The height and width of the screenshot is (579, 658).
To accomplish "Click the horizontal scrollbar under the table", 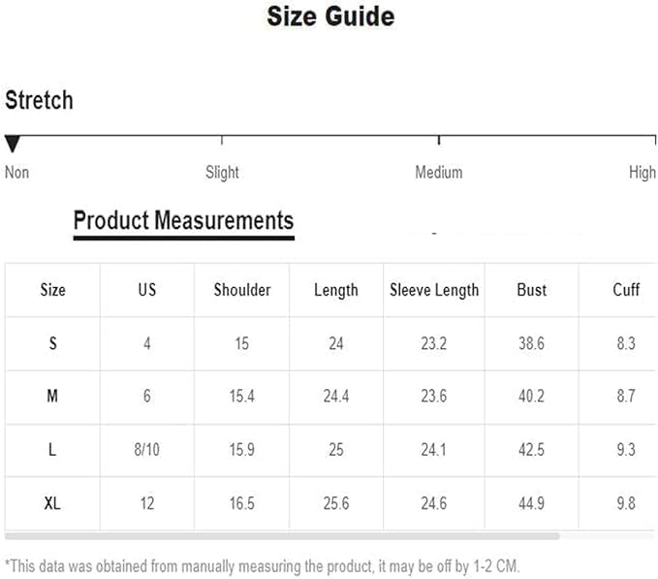I will coord(282,536).
